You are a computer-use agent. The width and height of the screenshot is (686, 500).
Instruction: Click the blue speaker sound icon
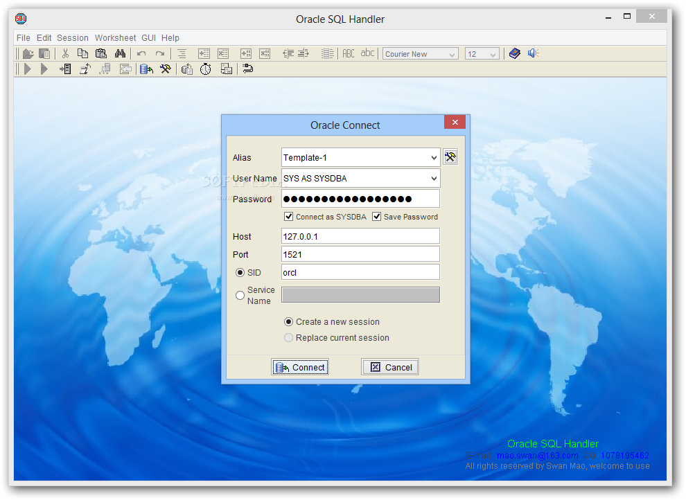pyautogui.click(x=533, y=53)
